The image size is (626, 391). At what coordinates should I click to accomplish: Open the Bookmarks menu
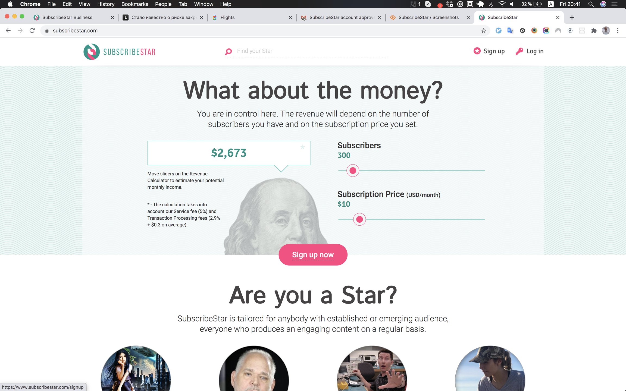134,4
